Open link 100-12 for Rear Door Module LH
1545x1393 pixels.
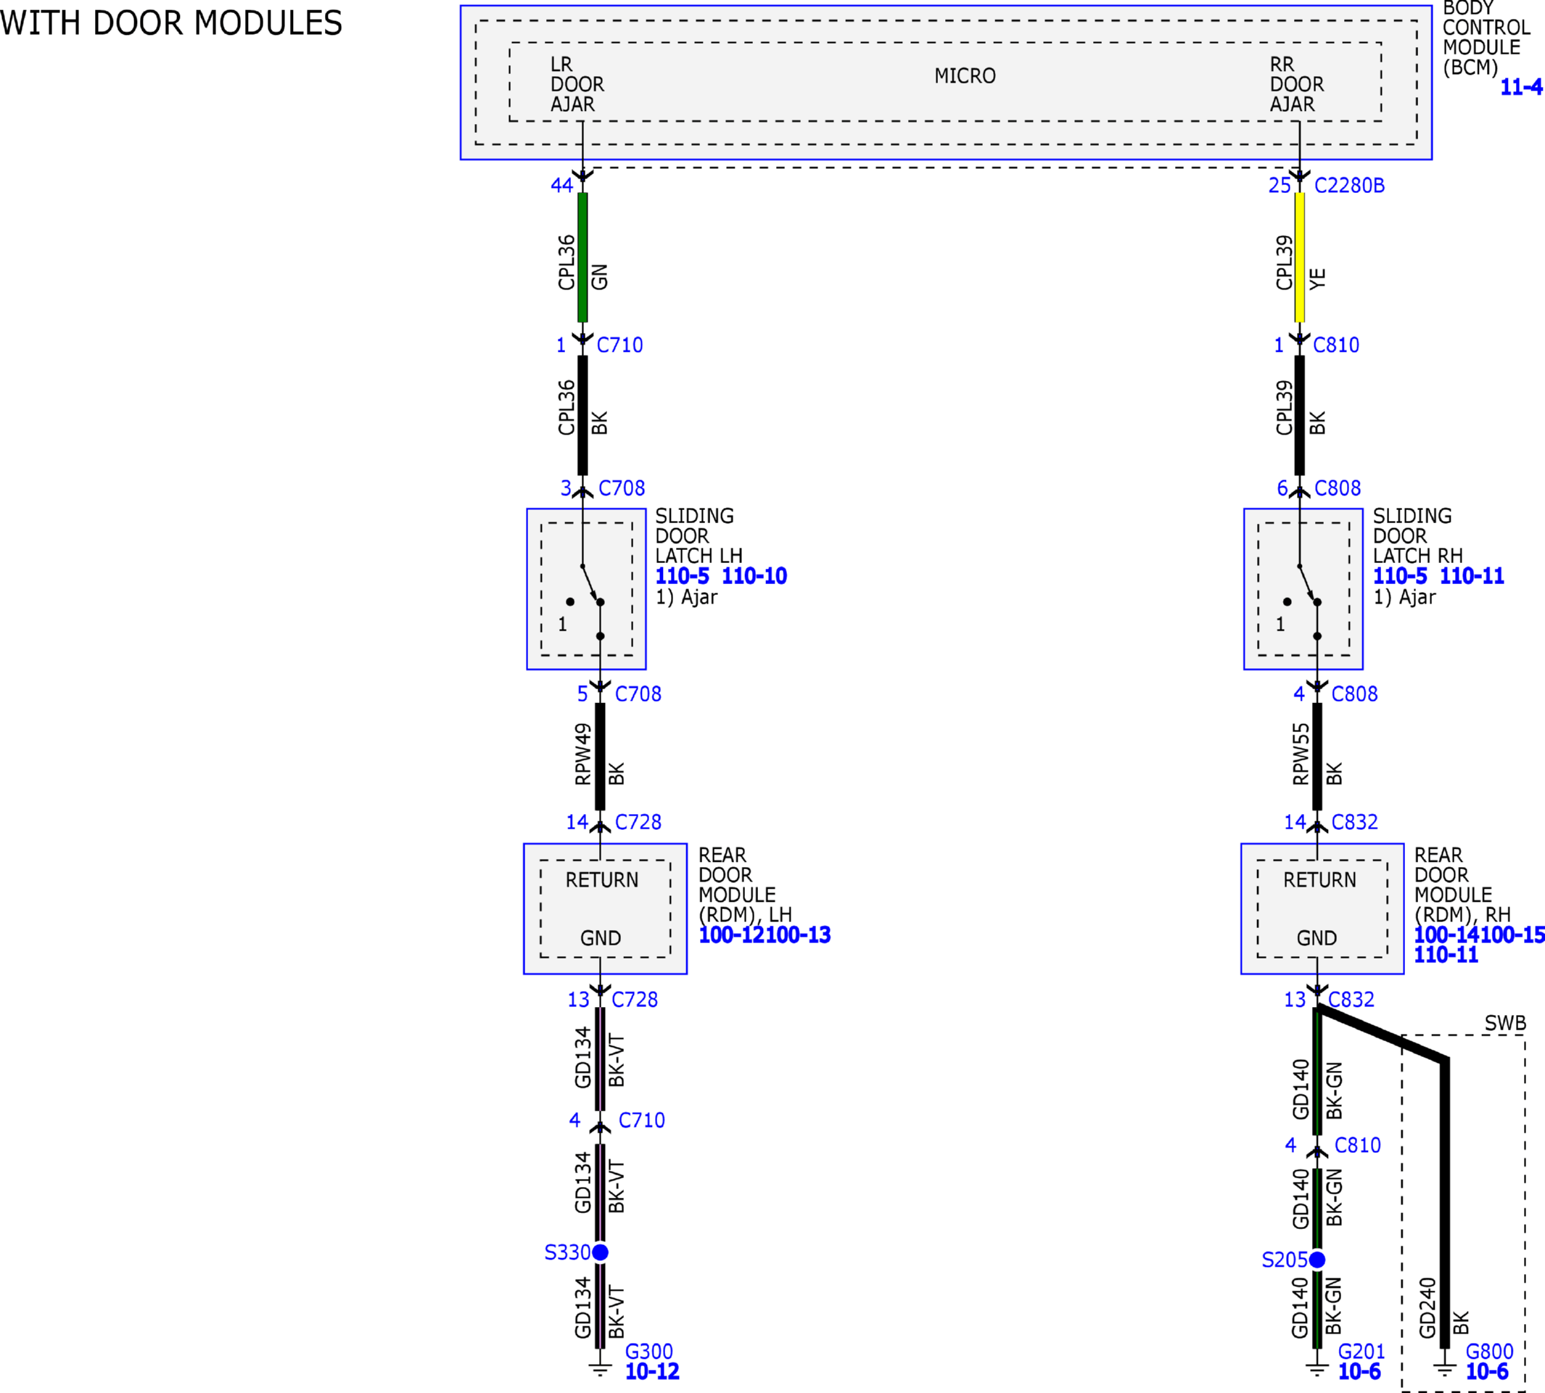click(732, 934)
